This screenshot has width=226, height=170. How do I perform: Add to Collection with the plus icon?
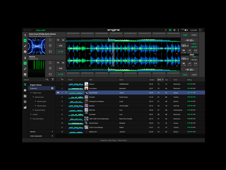tap(52, 88)
